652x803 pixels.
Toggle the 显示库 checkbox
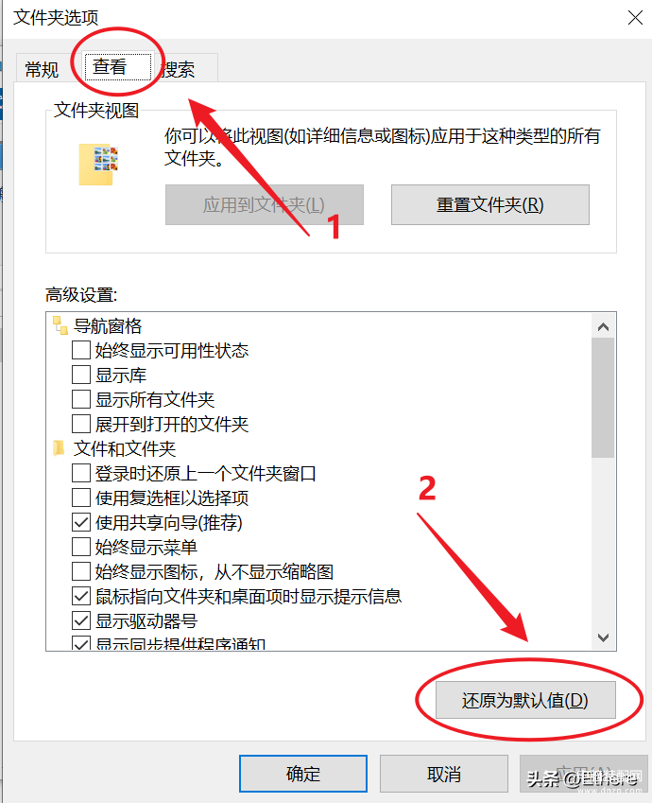(x=81, y=375)
